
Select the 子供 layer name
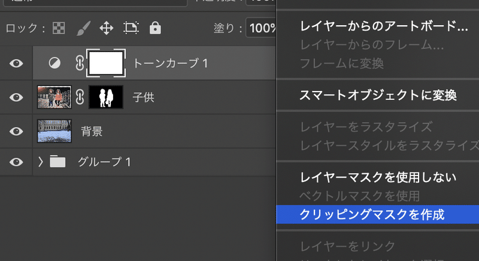click(x=143, y=98)
